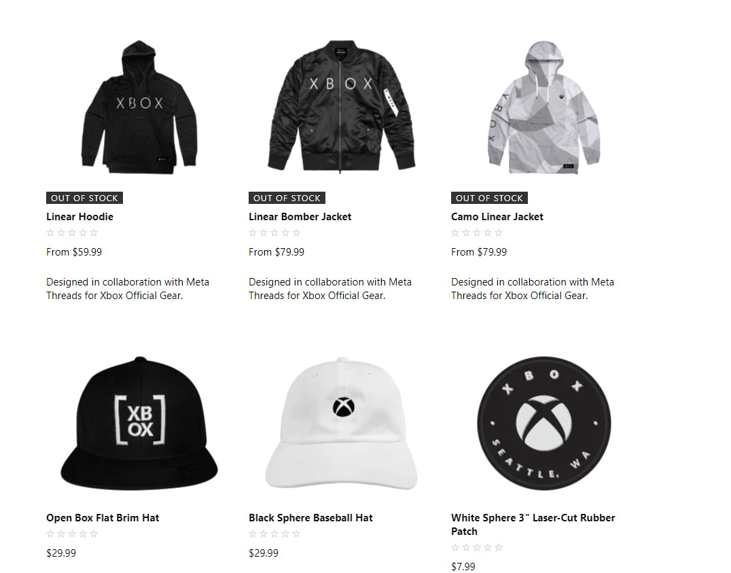Open the Black Sphere Baseball Hat link
Image resolution: width=731 pixels, height=573 pixels.
(310, 517)
